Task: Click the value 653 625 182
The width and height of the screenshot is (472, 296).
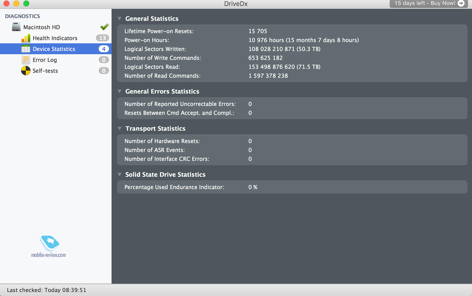Action: click(x=265, y=58)
